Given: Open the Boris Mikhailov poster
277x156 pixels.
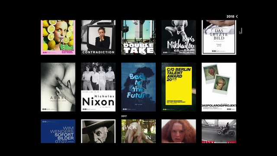Looking at the screenshot, I should (179, 37).
